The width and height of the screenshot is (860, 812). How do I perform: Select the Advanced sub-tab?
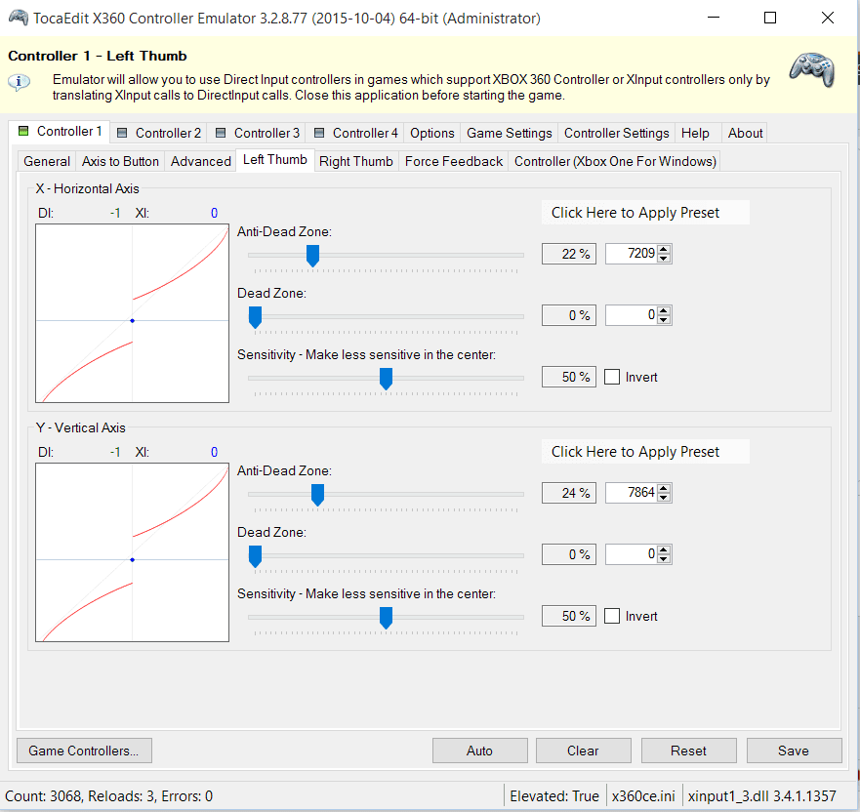[201, 161]
